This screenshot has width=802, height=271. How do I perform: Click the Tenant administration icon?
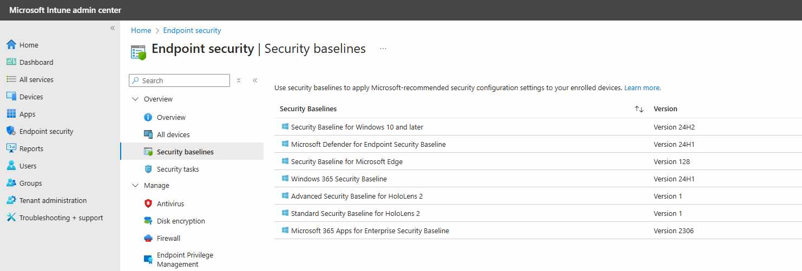tap(11, 200)
